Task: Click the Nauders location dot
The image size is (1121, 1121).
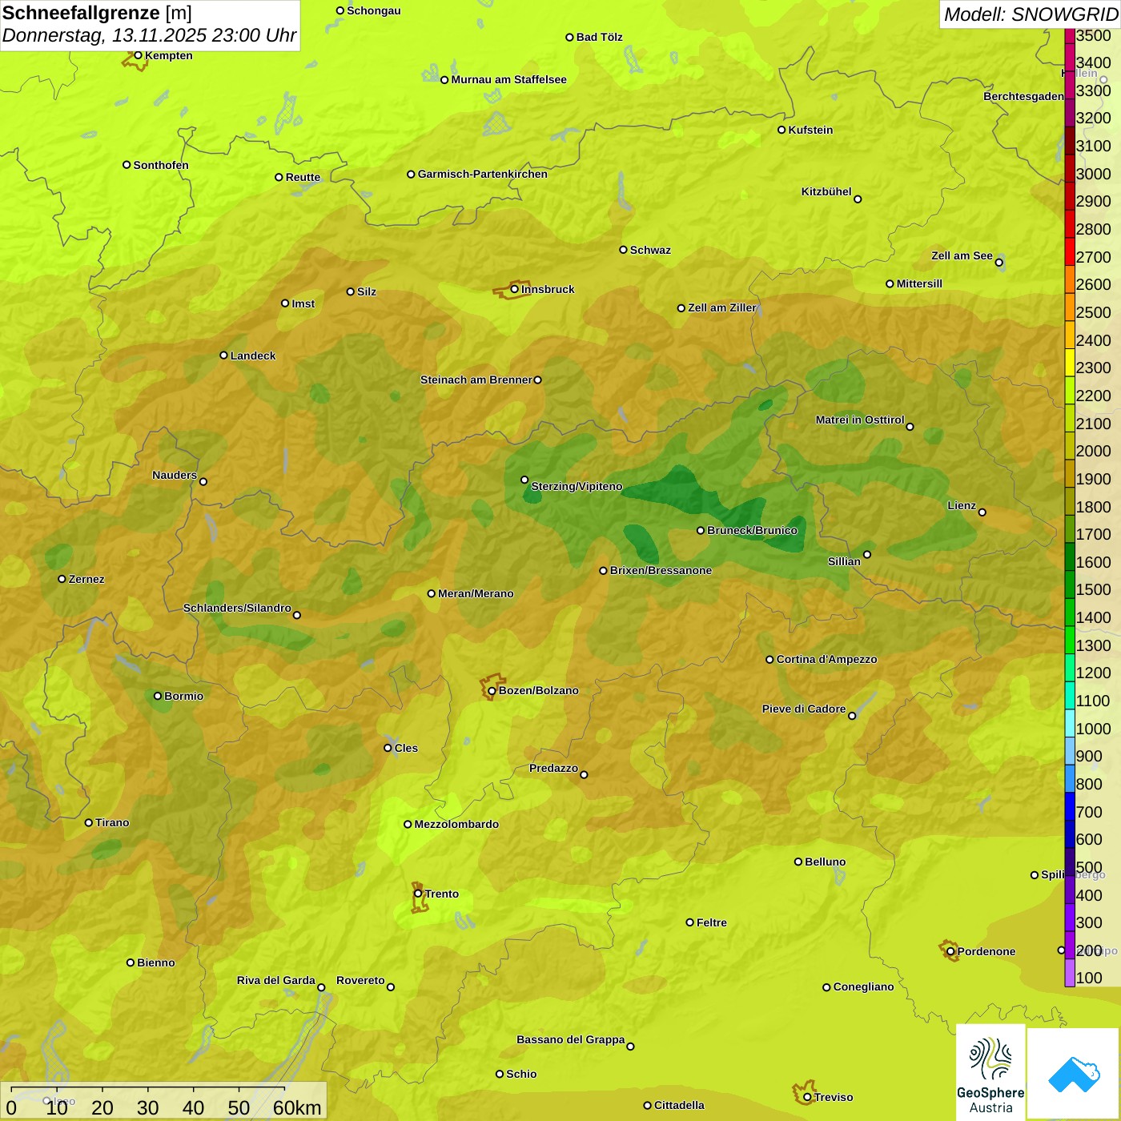Action: [203, 481]
